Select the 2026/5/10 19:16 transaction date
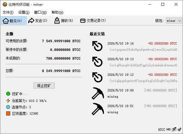 coord(120,43)
